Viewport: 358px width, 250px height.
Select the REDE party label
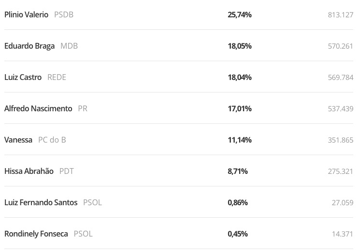57,78
